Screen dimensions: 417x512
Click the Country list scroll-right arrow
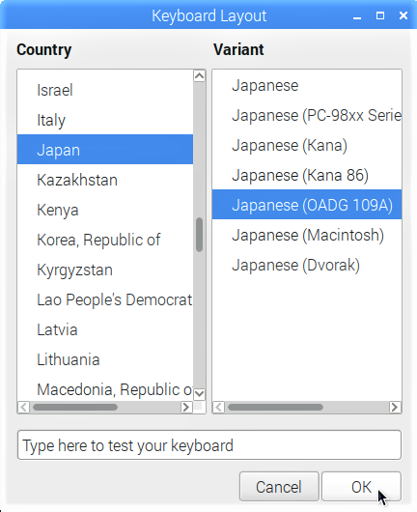coord(186,407)
